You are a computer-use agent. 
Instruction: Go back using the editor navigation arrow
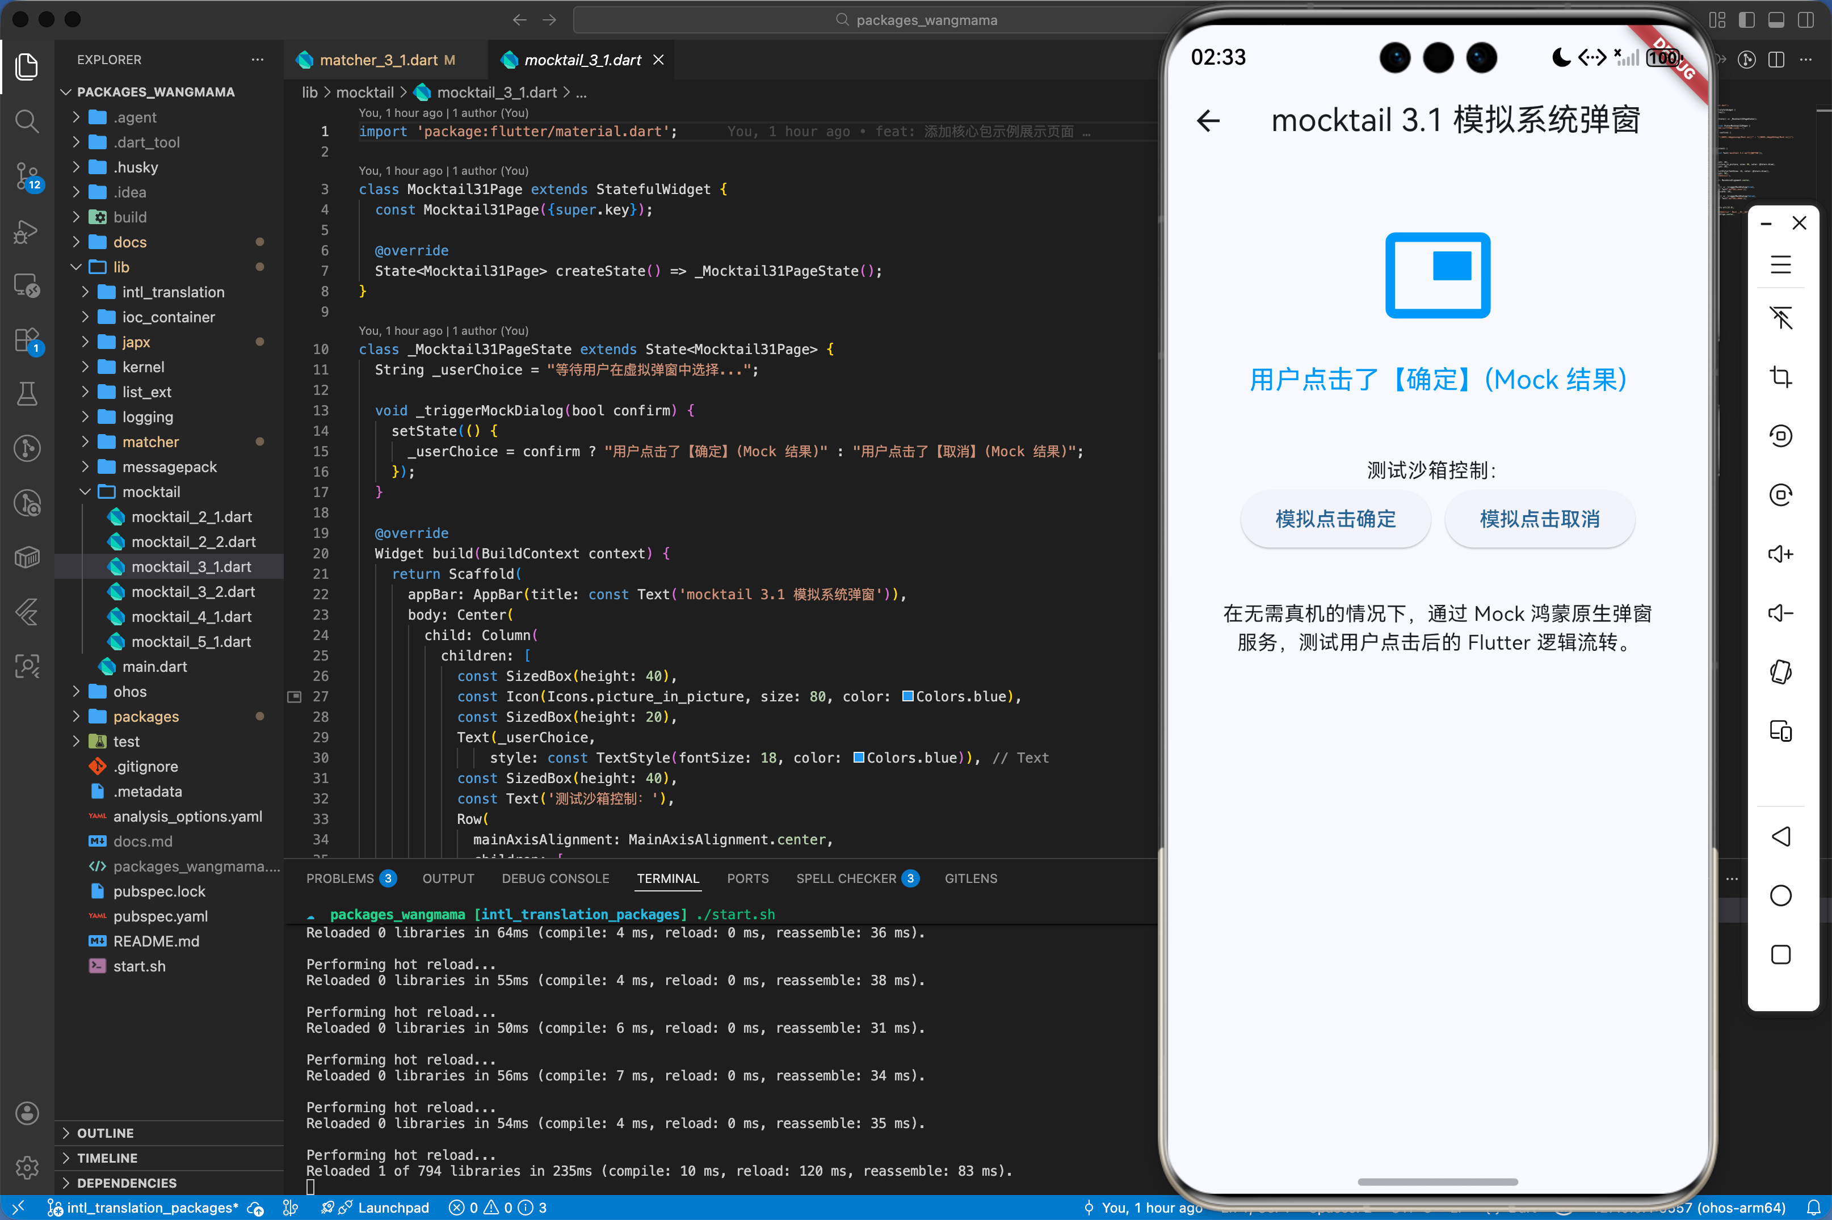[x=520, y=20]
